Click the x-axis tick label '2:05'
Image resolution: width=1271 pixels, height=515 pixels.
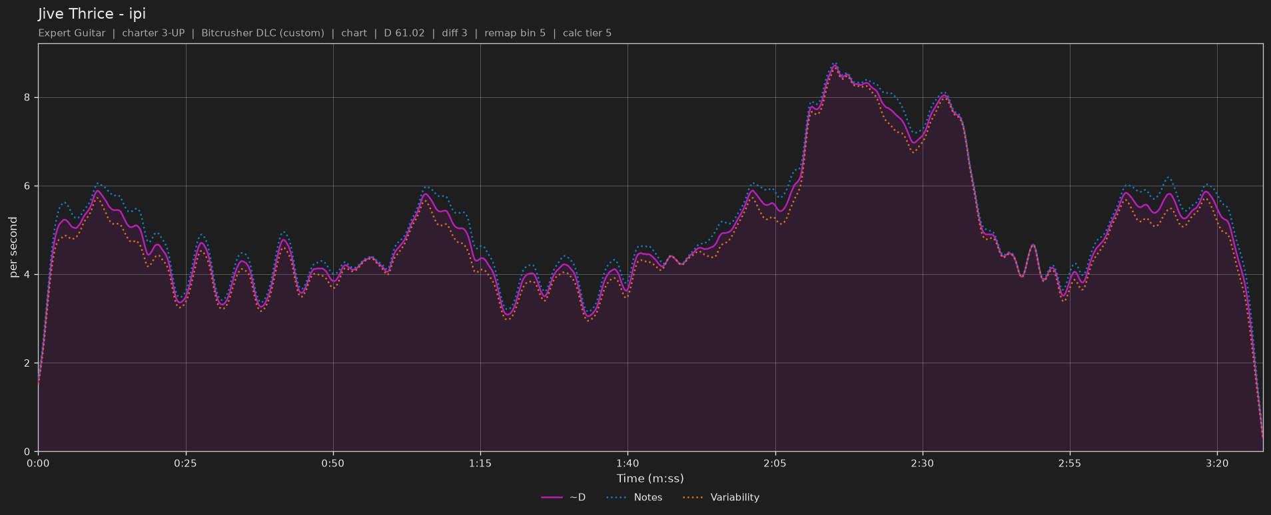coord(775,463)
